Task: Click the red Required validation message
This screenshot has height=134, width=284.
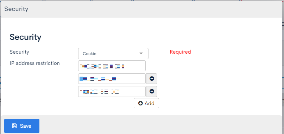Action: 181,52
